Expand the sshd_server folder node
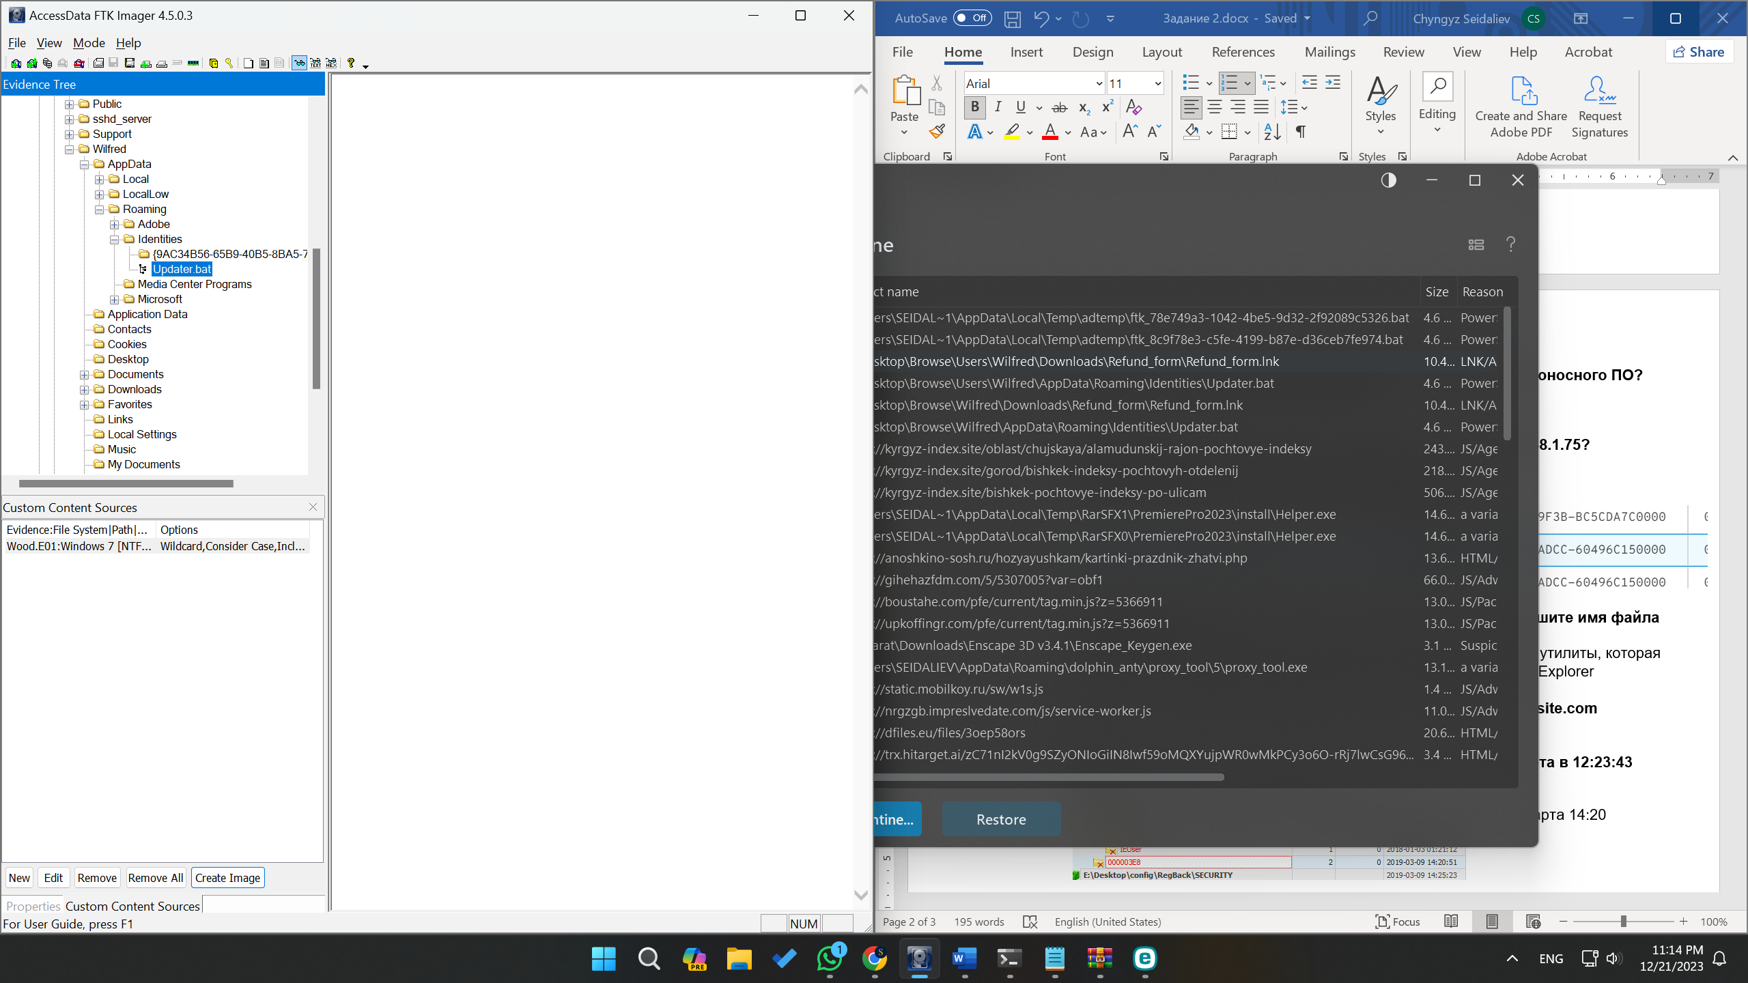Image resolution: width=1748 pixels, height=983 pixels. (x=70, y=119)
